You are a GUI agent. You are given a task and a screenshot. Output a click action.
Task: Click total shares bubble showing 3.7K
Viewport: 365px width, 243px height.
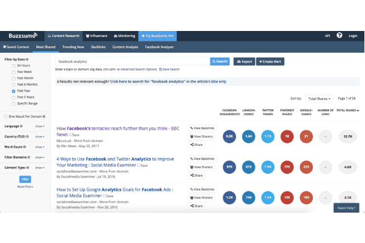pos(348,197)
